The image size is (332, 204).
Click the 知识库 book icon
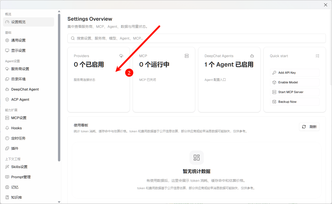point(7,197)
